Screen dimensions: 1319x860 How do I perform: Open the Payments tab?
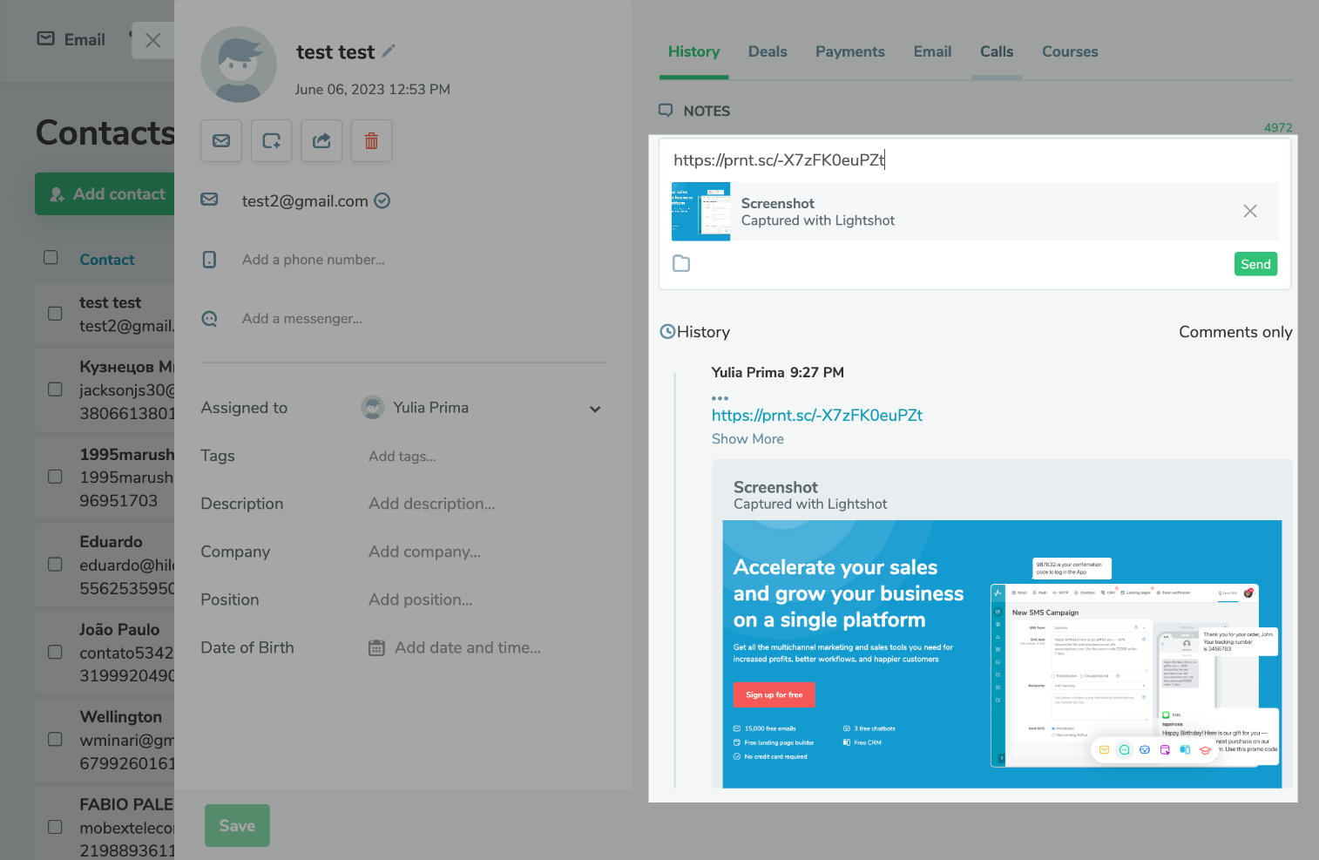[849, 51]
